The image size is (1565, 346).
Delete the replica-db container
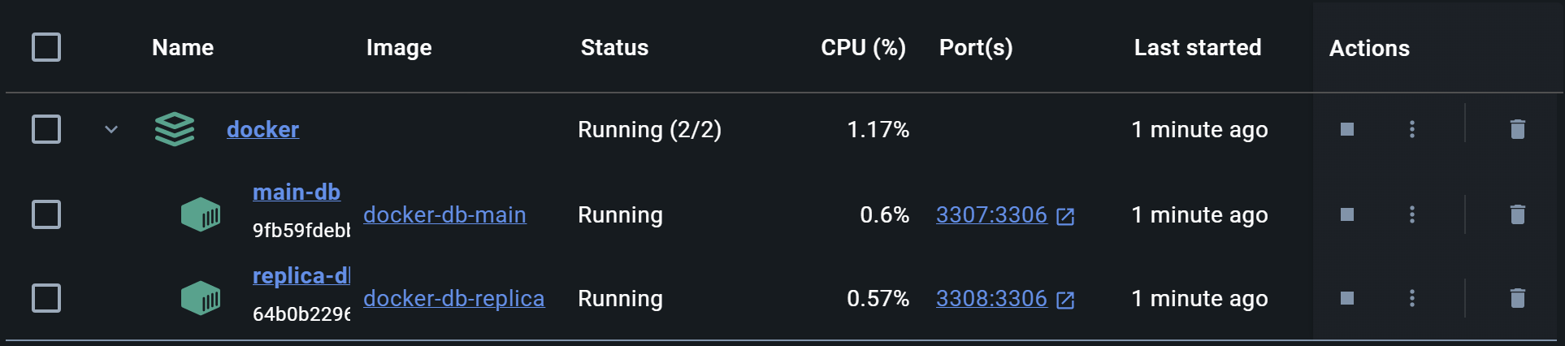pos(1517,298)
